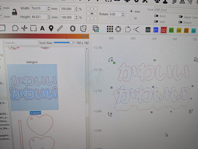Viewport: 198px width, 149px height.
Task: Activate the Measure ruler tool
Action: [x=60, y=29]
